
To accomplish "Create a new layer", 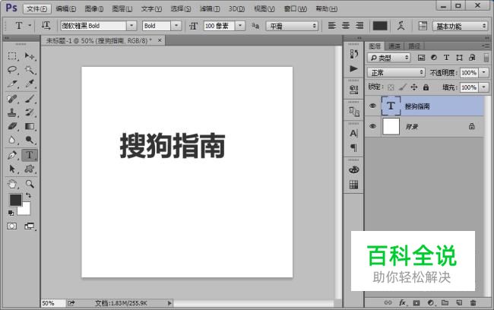I will click(x=459, y=302).
